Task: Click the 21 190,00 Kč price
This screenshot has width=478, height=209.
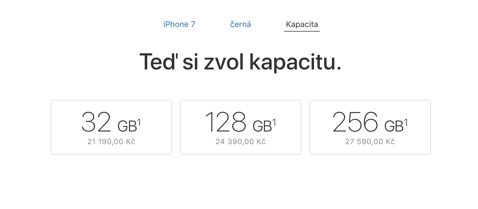Action: point(111,142)
